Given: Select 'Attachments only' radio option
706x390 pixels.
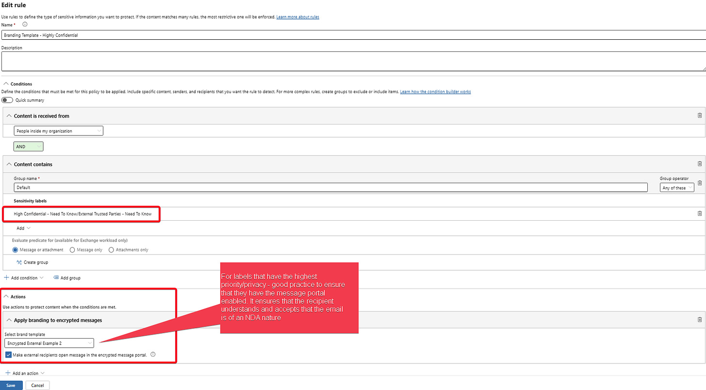Looking at the screenshot, I should pos(111,250).
